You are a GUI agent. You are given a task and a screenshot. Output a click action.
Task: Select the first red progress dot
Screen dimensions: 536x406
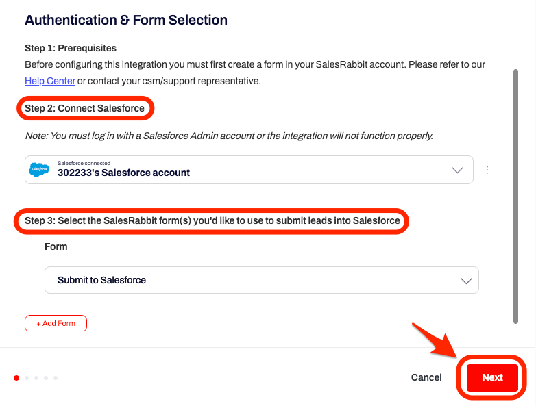(16, 378)
